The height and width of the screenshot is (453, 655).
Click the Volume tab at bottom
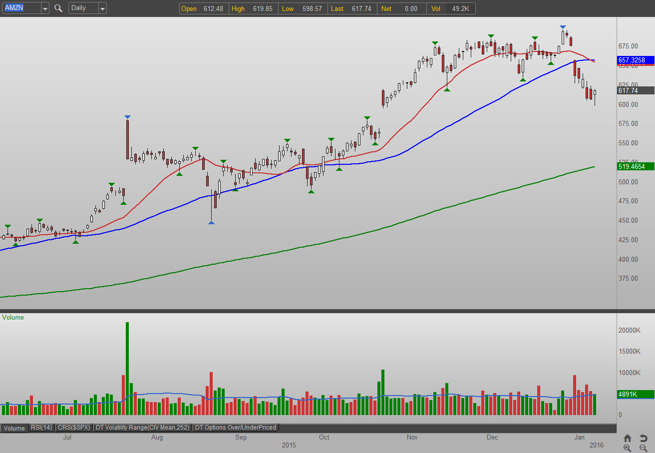[14, 428]
